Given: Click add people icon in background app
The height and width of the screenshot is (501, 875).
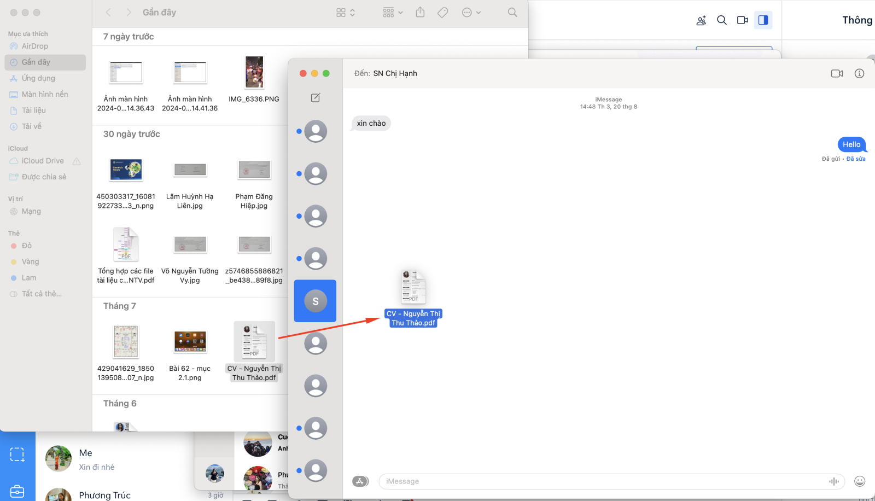Looking at the screenshot, I should (x=701, y=20).
